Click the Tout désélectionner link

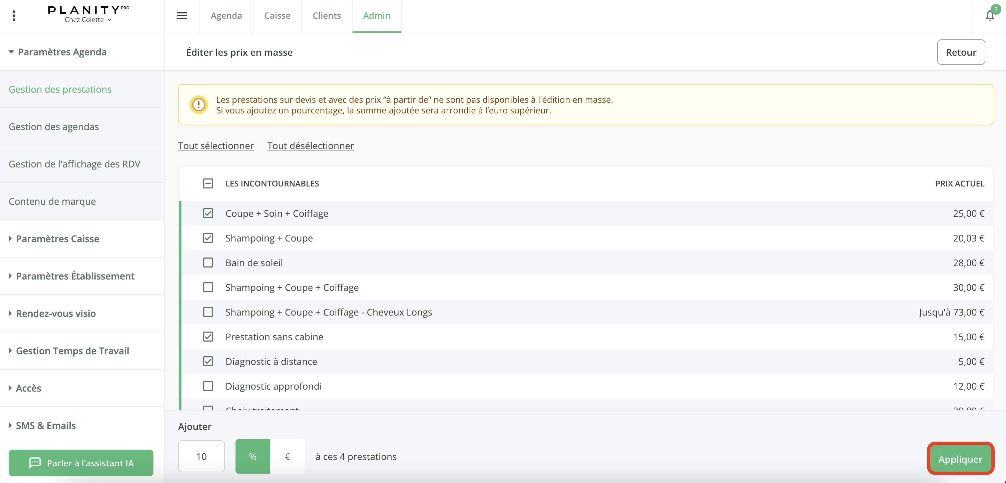pyautogui.click(x=311, y=146)
